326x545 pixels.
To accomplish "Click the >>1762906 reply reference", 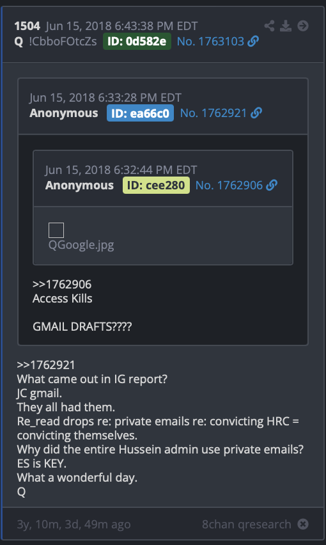I will [62, 284].
